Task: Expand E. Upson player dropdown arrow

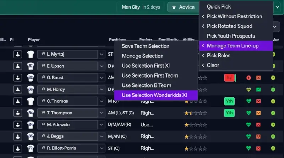Action: [102, 66]
